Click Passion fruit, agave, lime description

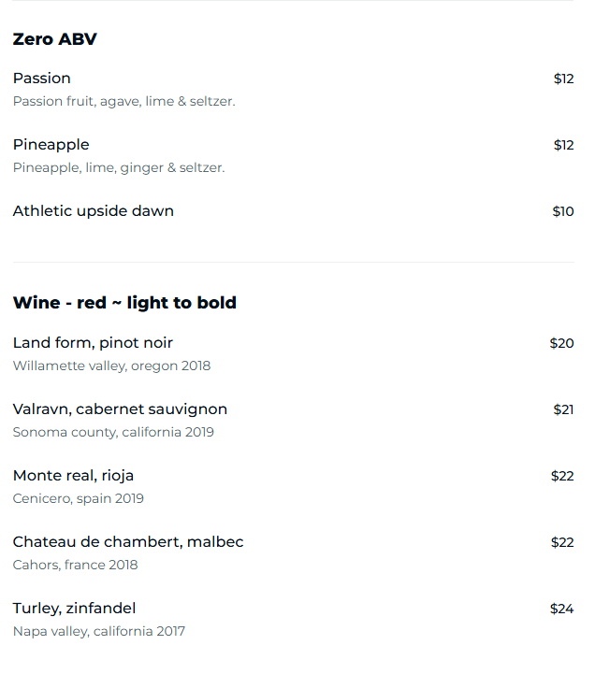pyautogui.click(x=123, y=101)
